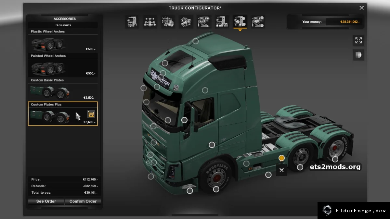The height and width of the screenshot is (219, 390).
Task: Select the cab door lower panel node
Action: pos(212,145)
